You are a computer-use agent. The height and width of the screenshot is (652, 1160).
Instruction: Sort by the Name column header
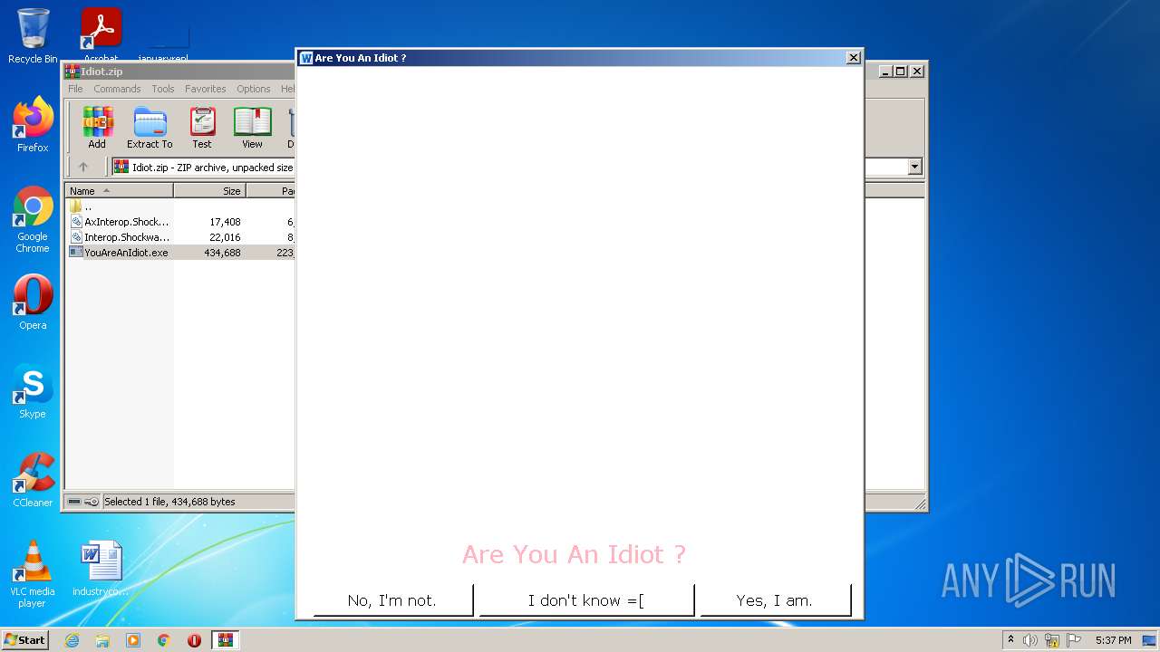click(119, 191)
